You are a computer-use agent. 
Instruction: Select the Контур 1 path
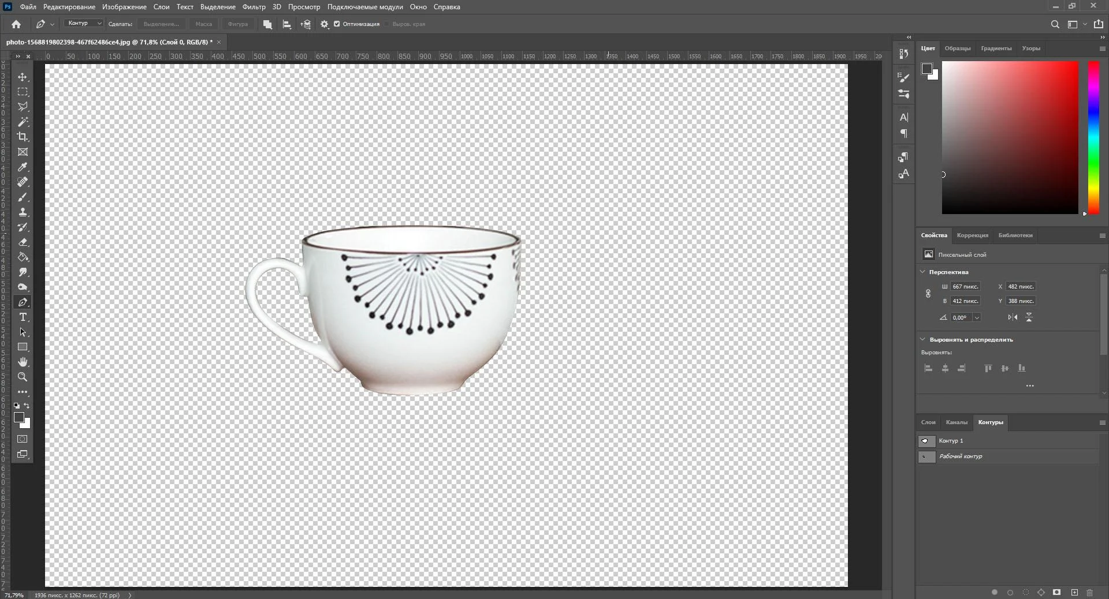[x=951, y=441]
